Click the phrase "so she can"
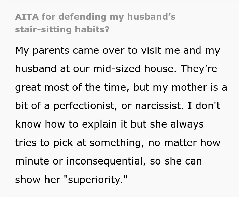Viewport: 239px width, 197px height. [176, 161]
